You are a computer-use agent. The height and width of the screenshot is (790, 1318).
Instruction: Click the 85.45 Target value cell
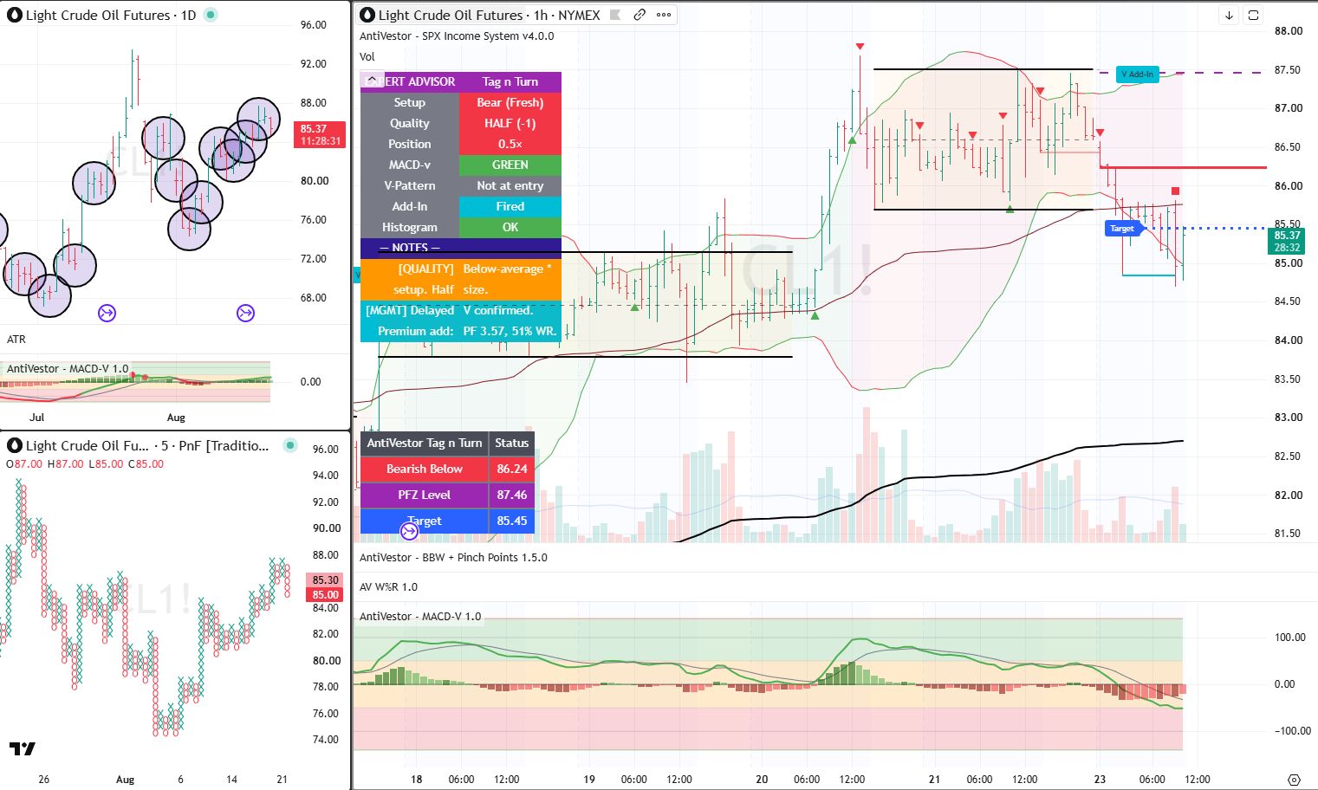point(512,521)
